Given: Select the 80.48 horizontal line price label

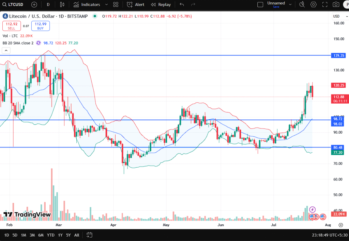Looking at the screenshot, I should 338,147.
